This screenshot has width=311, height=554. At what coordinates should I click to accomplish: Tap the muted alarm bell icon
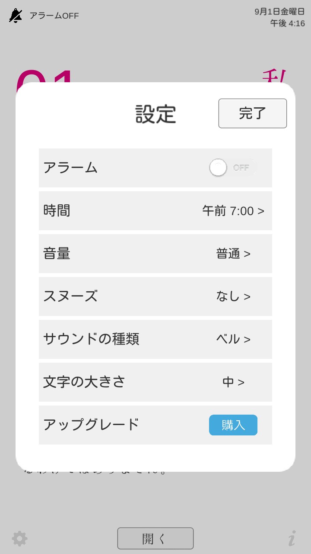point(16,16)
